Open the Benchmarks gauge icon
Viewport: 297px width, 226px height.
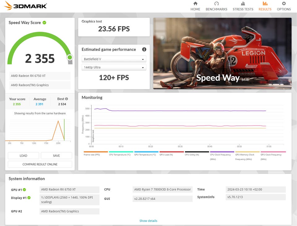[x=217, y=3]
